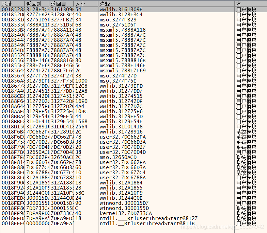Viewport: 267px width, 233px height.
Task: Select the wwlib.3161309E comment cell
Action: (121, 10)
